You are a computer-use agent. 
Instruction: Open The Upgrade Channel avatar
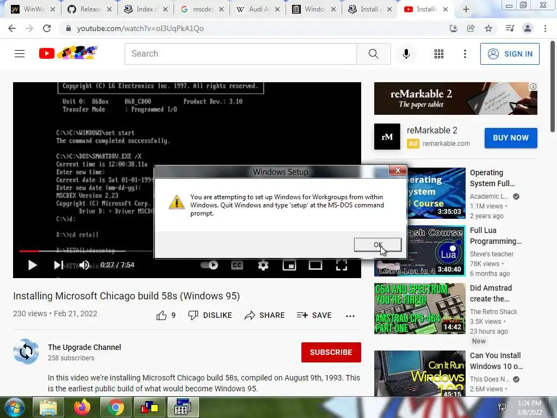coord(26,352)
